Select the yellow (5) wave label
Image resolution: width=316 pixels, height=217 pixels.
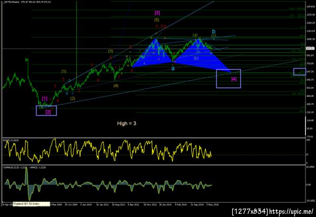pyautogui.click(x=156, y=20)
